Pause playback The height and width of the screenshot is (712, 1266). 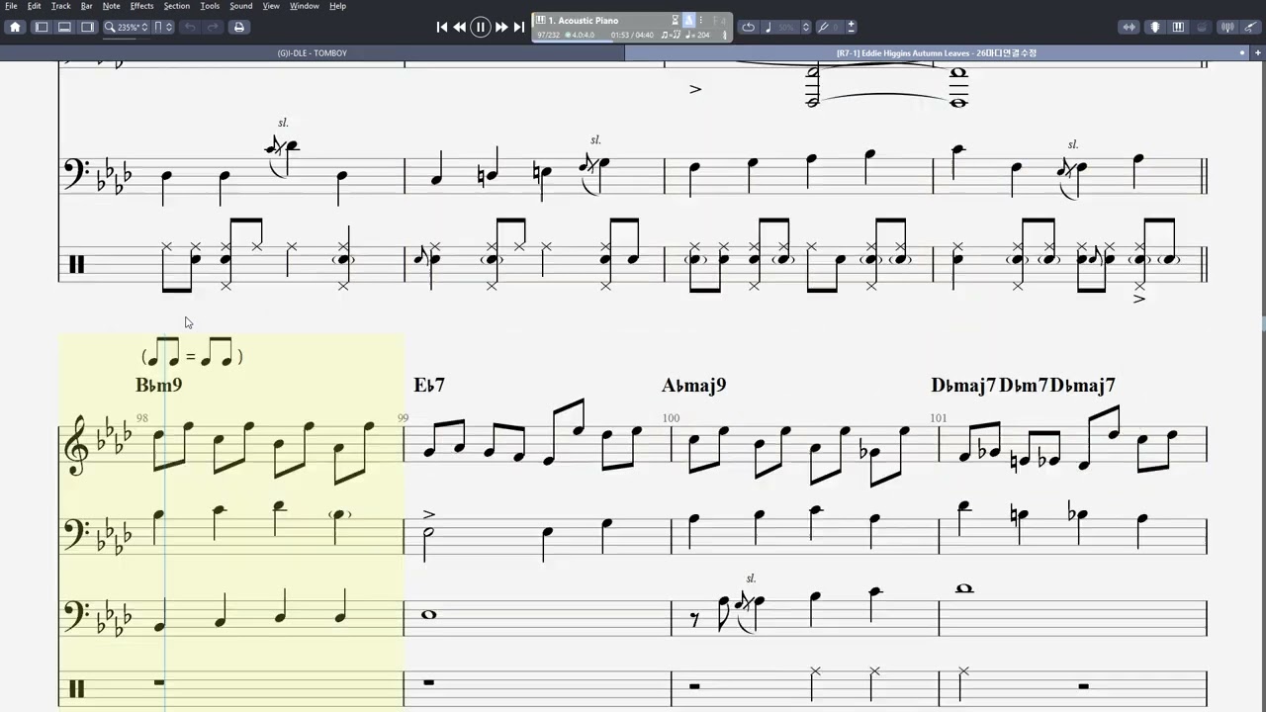pyautogui.click(x=481, y=28)
